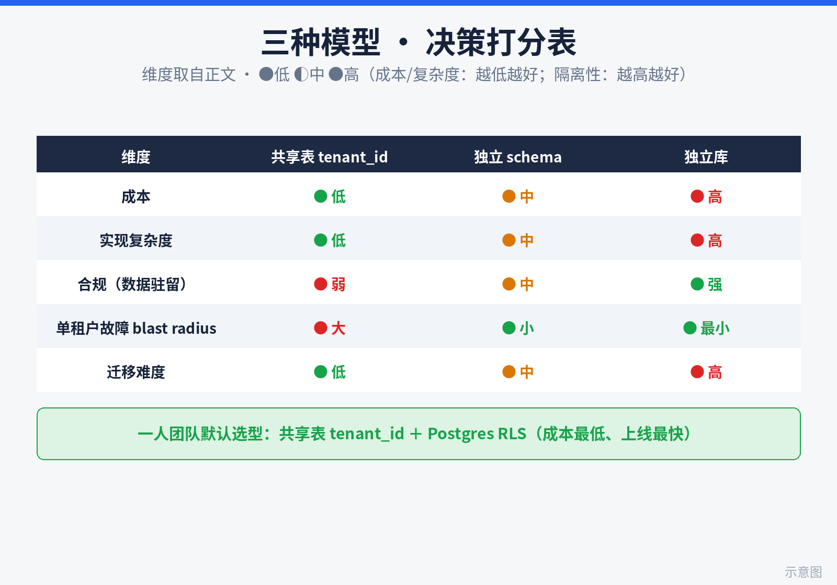Click 中 in the 实现复杂度 row

pyautogui.click(x=518, y=240)
